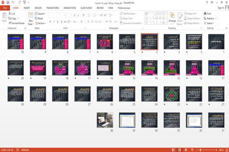This screenshot has width=229, height=152.
Task: Open the FILE tab
Action: pyautogui.click(x=5, y=8)
